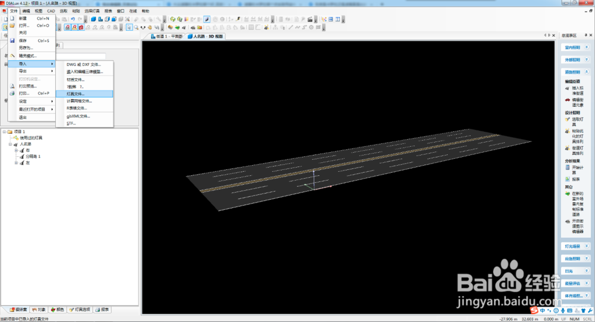595x322 pixels.
Task: Expand the 灯光场景 guide section
Action: [x=575, y=246]
